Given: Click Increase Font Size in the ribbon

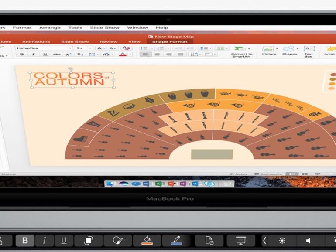Looking at the screenshot, I should click(100, 48).
